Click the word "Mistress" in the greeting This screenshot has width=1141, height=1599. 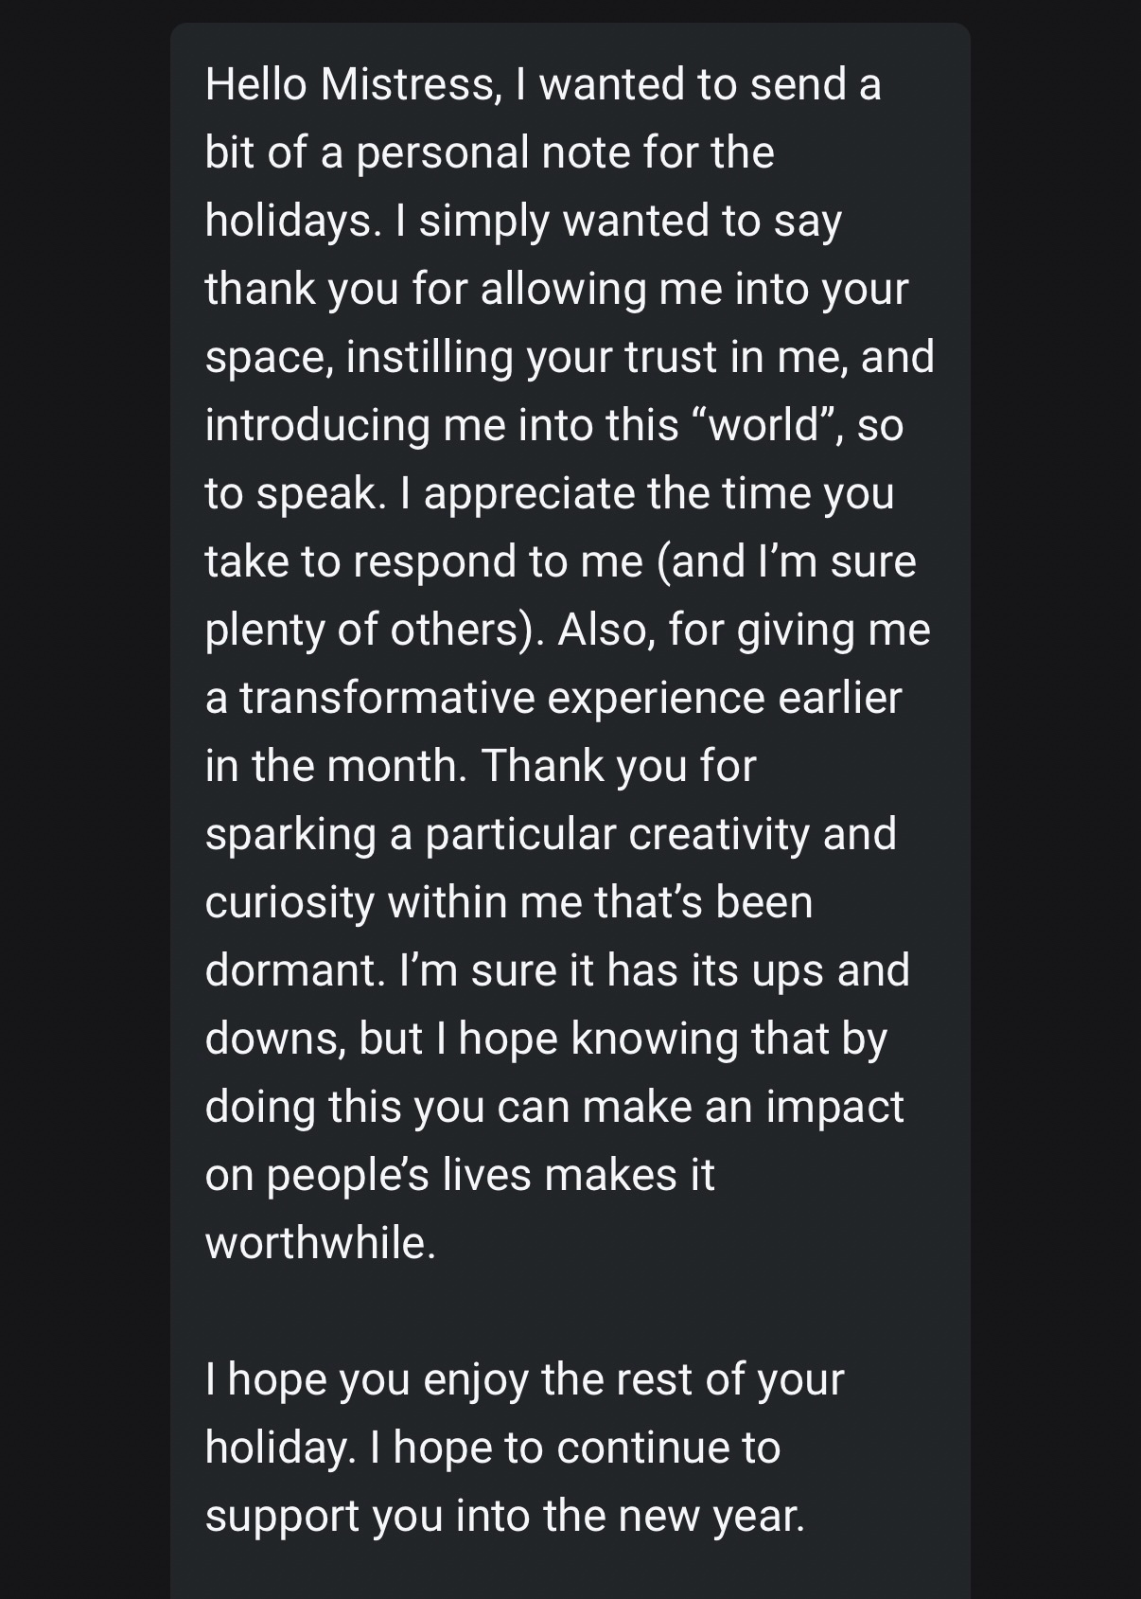pyautogui.click(x=407, y=84)
